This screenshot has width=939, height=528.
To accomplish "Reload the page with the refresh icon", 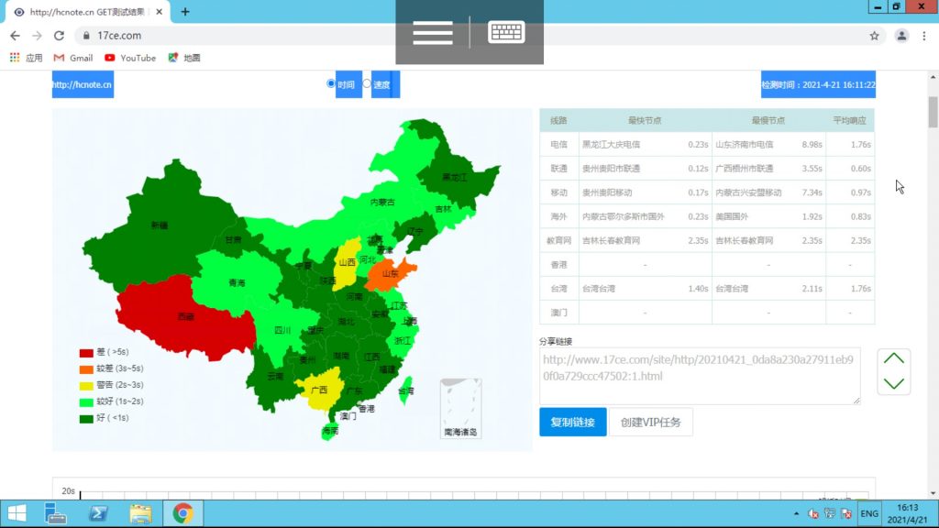I will 59,34.
